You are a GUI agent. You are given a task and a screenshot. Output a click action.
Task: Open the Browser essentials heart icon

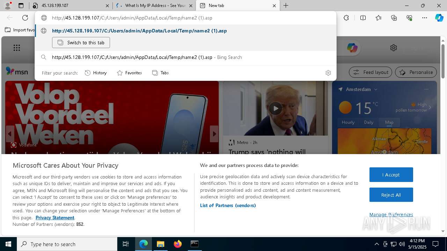coord(409,18)
